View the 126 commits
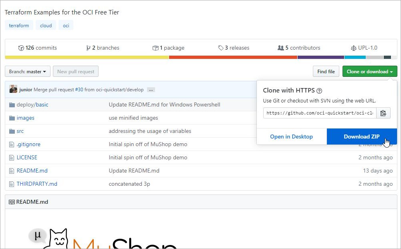401x249 pixels. tap(38, 48)
